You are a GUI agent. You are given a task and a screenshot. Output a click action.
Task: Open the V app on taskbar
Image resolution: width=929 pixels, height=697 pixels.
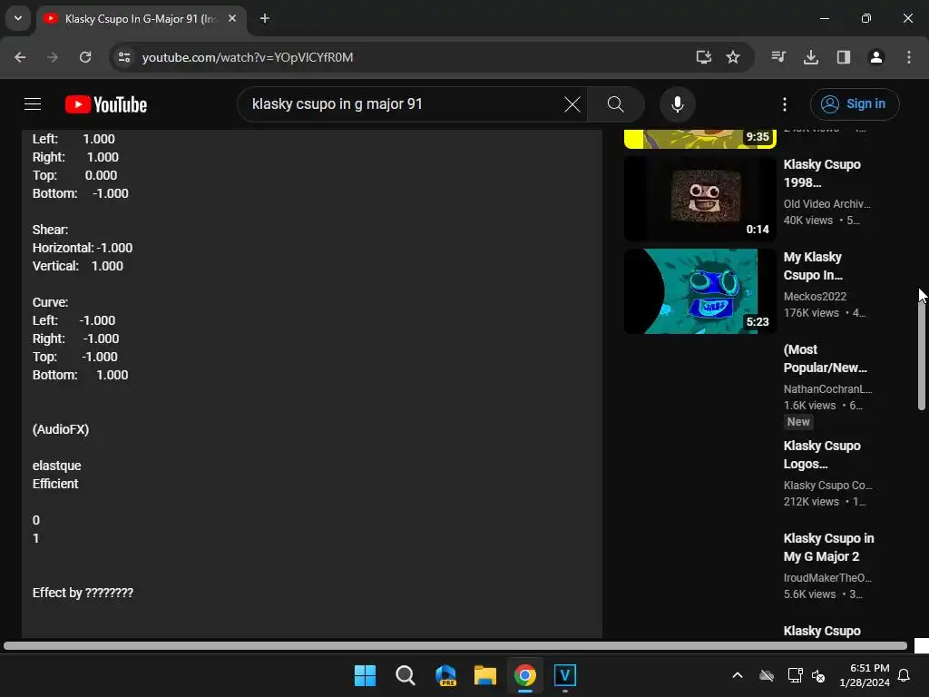pyautogui.click(x=564, y=675)
